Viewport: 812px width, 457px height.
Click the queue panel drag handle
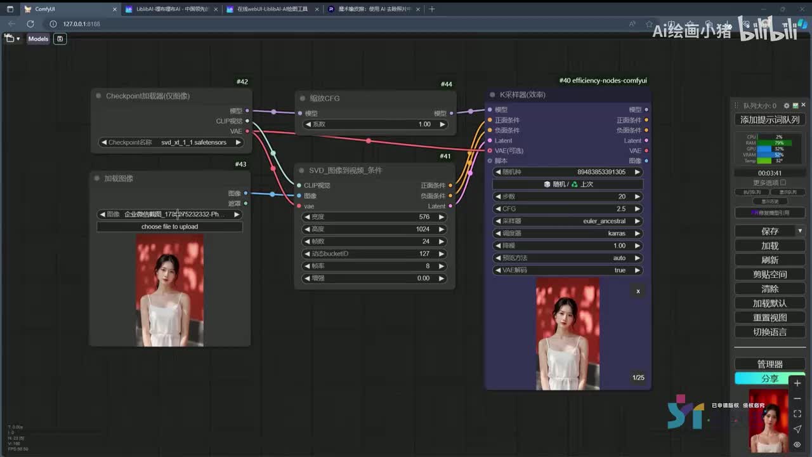[737, 105]
